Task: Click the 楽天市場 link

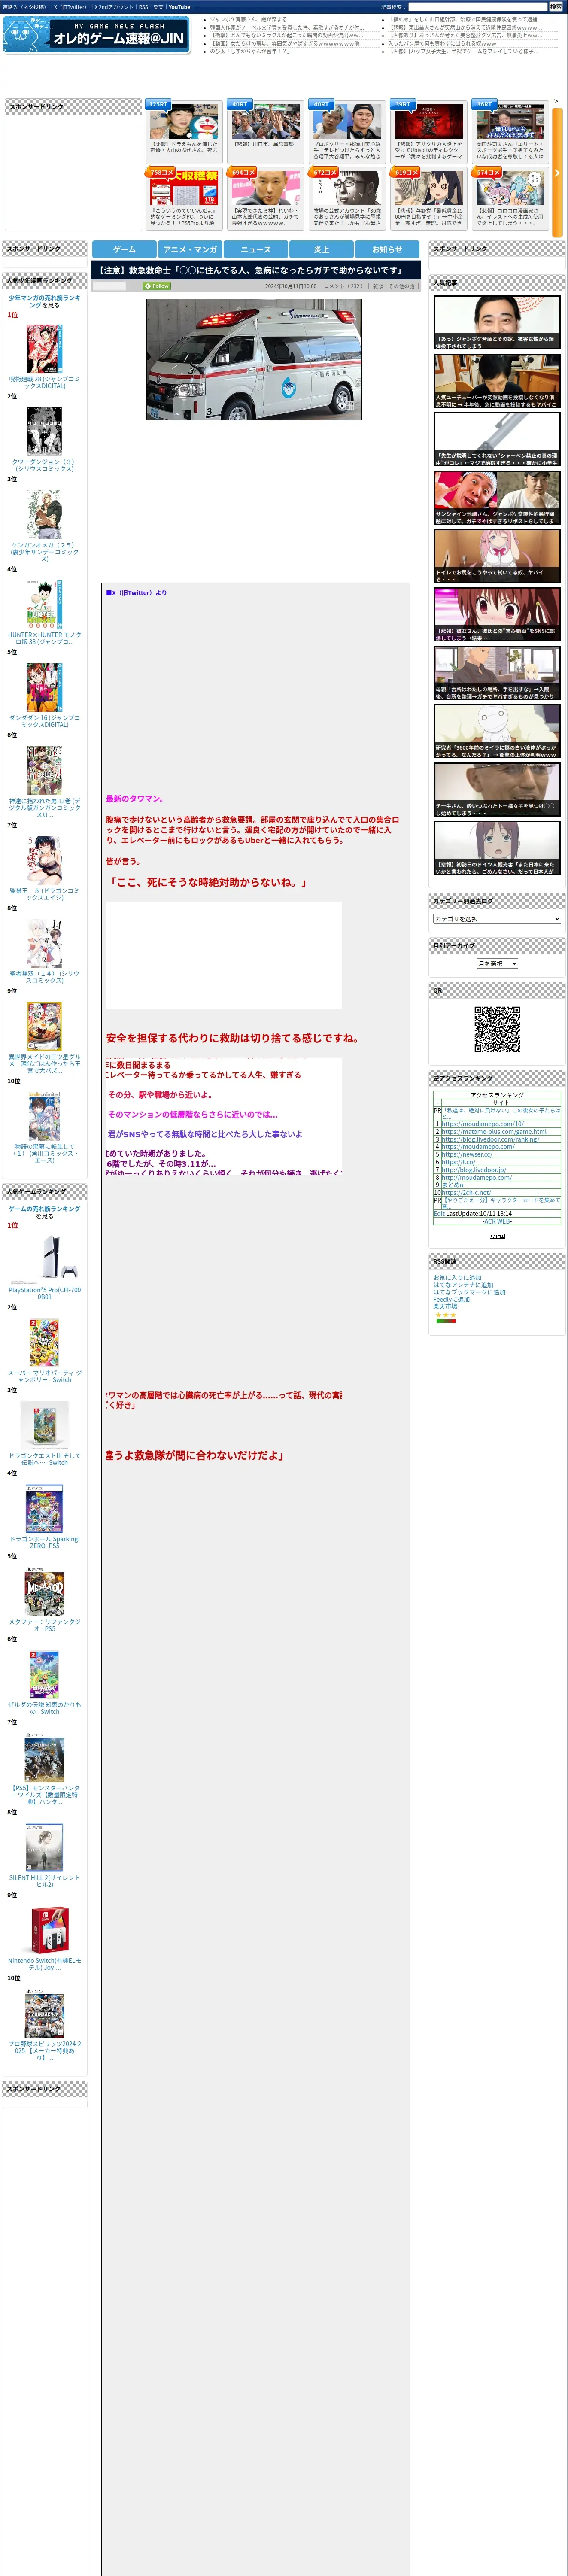Action: coord(445,1306)
